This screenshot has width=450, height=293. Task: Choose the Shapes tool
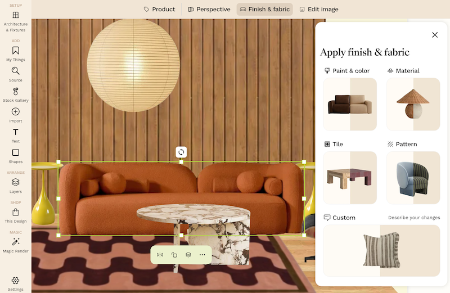[x=16, y=156]
